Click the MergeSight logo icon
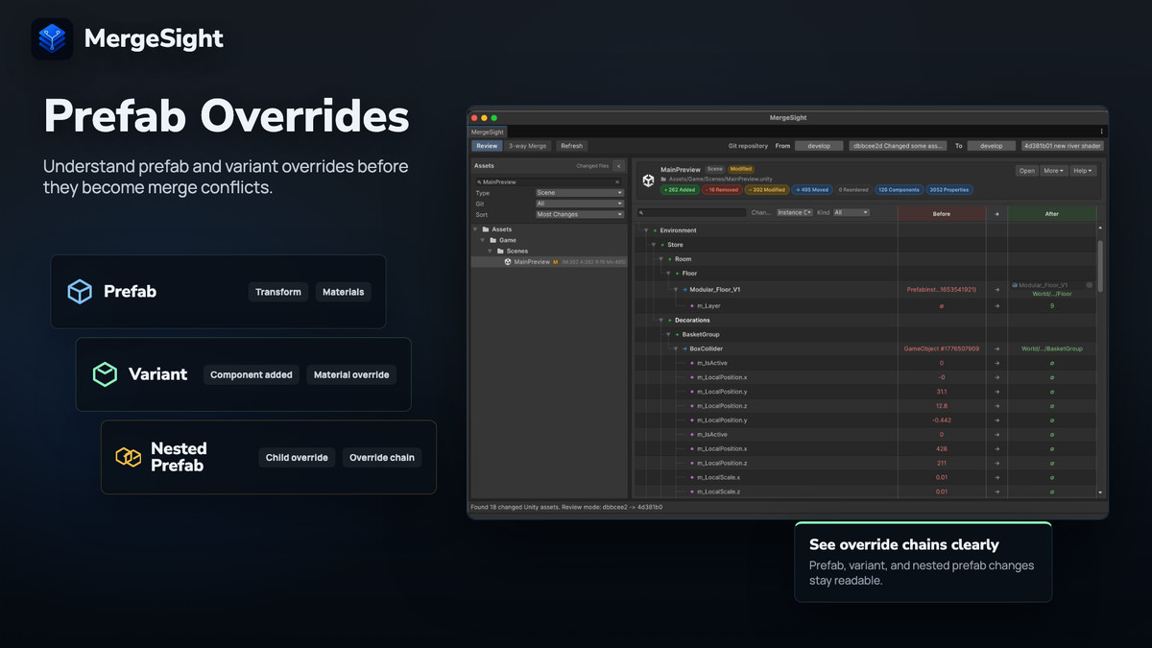1152x648 pixels. [52, 38]
